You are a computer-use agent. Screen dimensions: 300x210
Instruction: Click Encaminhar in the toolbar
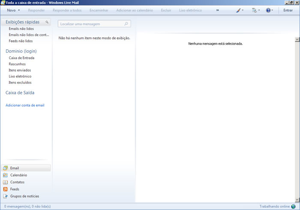[x=99, y=10]
